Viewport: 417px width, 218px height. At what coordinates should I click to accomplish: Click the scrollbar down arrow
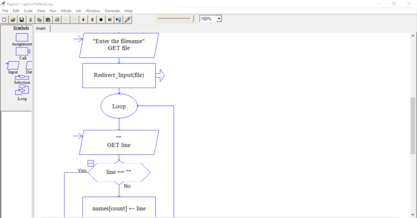[413, 215]
